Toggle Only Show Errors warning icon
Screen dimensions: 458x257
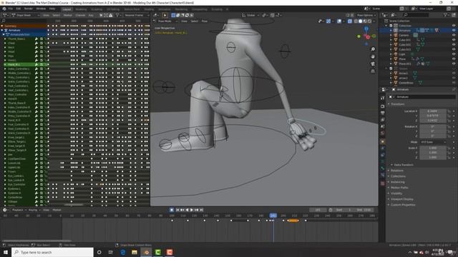111,15
